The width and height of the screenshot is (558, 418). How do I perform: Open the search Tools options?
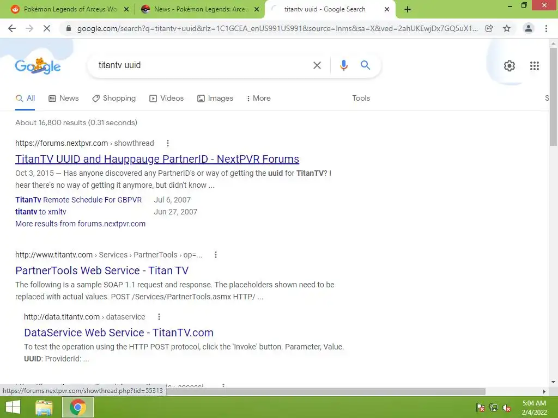[x=361, y=99]
